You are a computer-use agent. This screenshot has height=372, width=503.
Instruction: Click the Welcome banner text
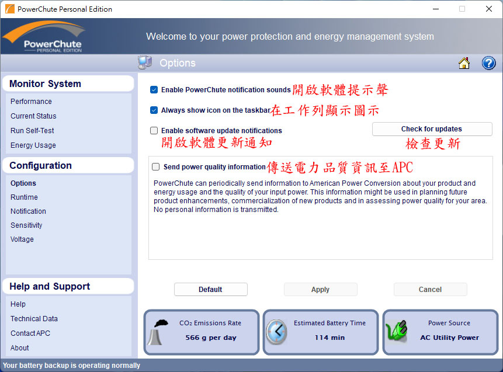[x=290, y=37]
